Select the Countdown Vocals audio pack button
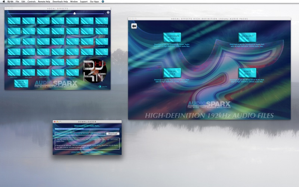This screenshot has height=187, width=299. tap(172, 37)
